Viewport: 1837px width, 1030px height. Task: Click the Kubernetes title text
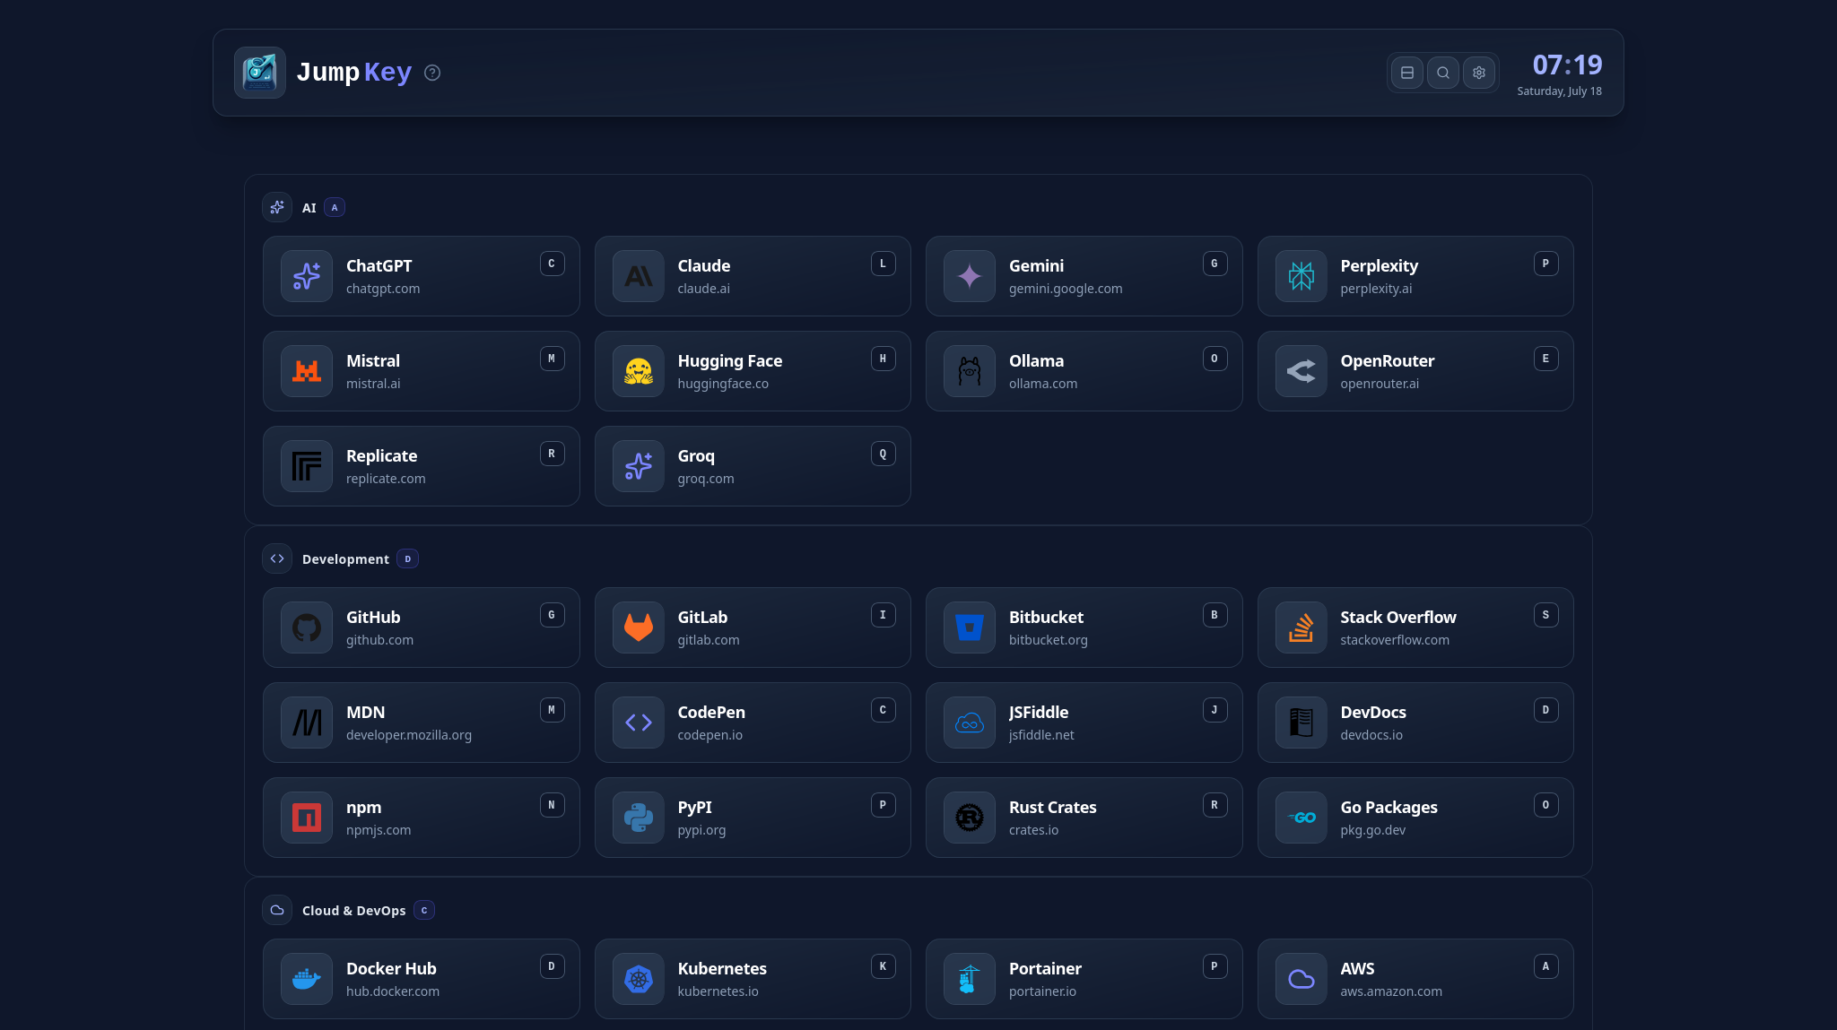coord(722,968)
